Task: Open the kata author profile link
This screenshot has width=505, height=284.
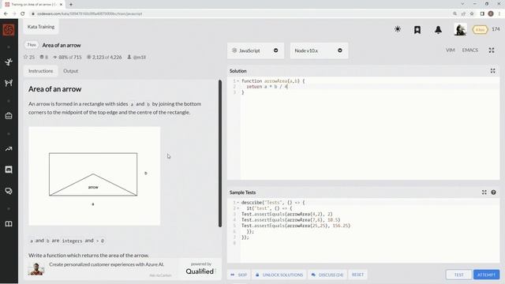Action: 137,57
